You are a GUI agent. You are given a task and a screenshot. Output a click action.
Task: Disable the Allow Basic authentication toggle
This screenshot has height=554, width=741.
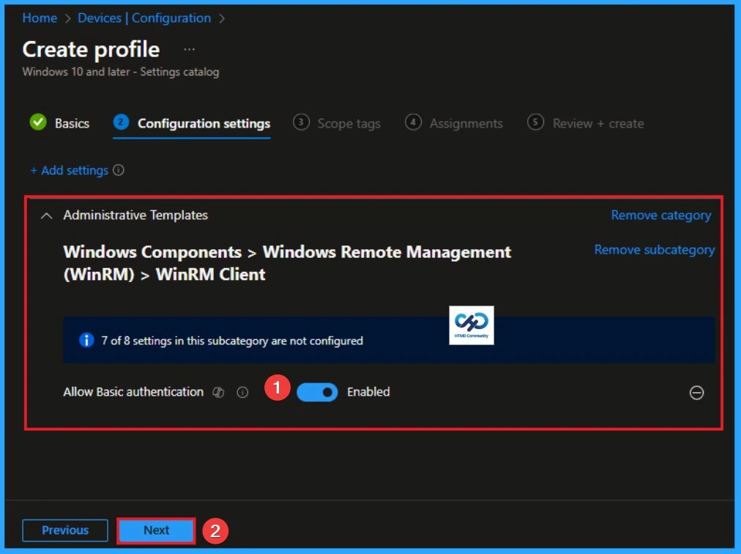[x=317, y=393]
